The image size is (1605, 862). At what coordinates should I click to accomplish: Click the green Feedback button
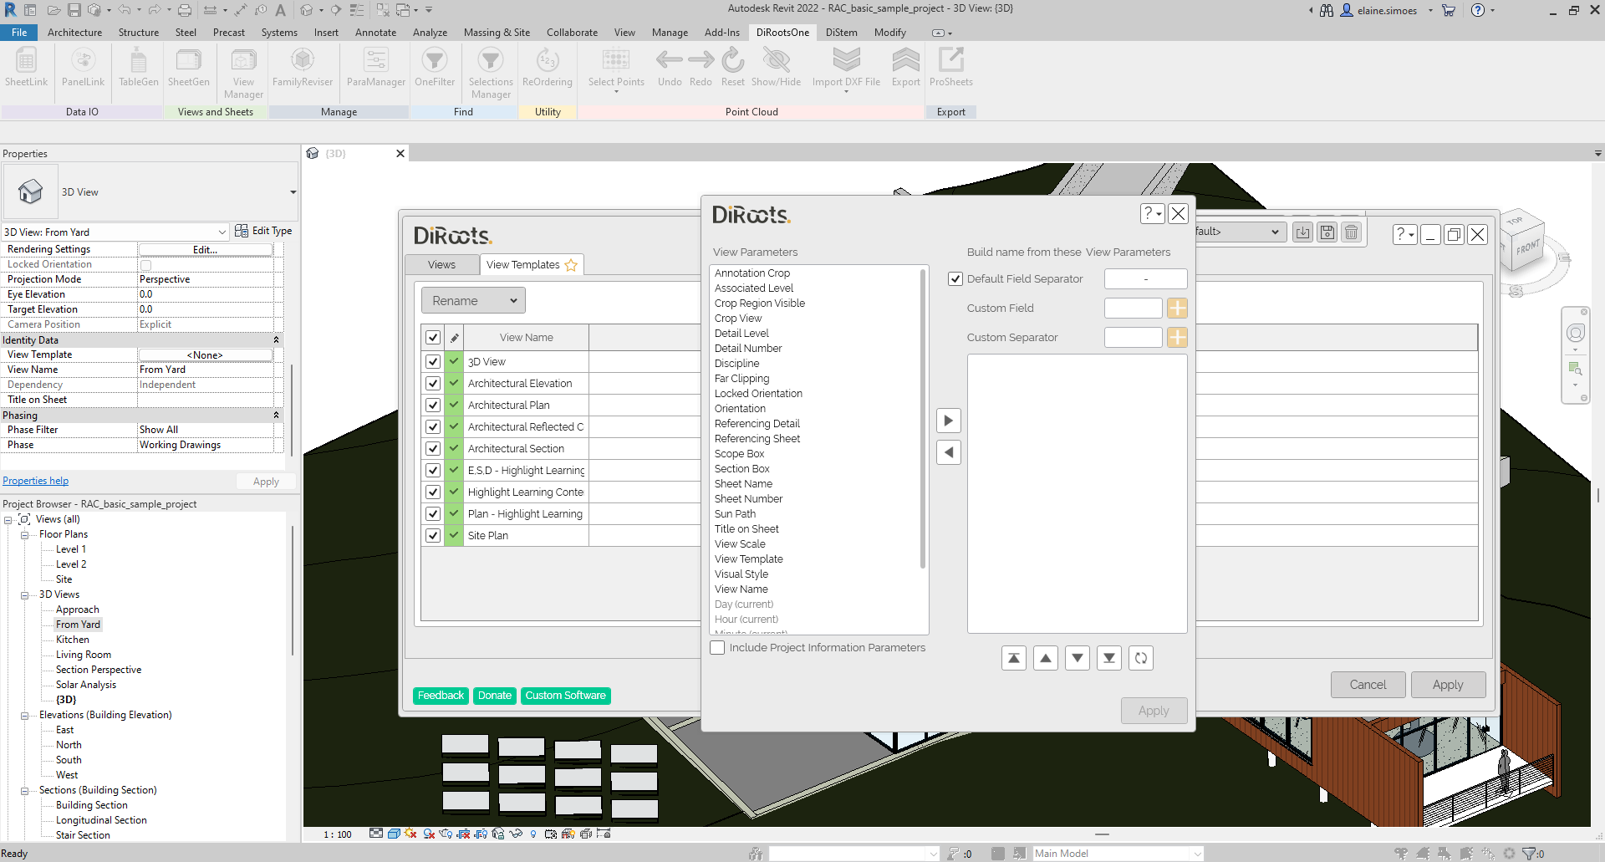[441, 696]
